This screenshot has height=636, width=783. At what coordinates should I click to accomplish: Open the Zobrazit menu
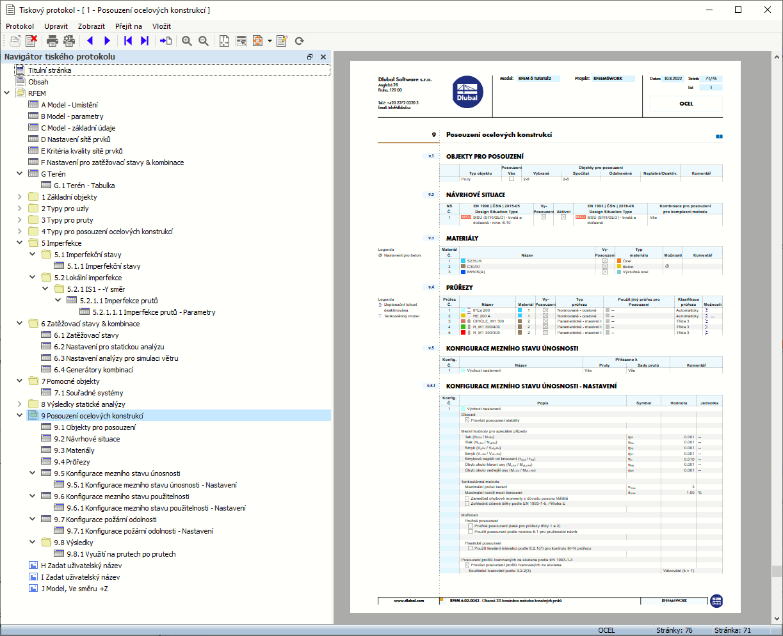coord(92,26)
